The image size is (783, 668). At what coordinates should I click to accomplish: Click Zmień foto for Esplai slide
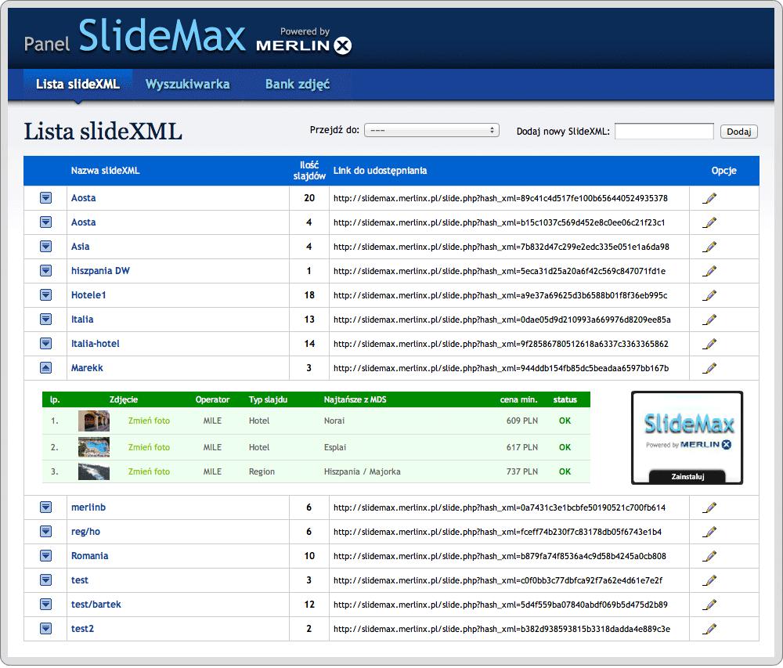coord(149,447)
